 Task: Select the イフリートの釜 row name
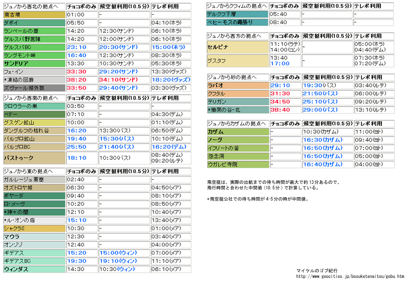238,148
